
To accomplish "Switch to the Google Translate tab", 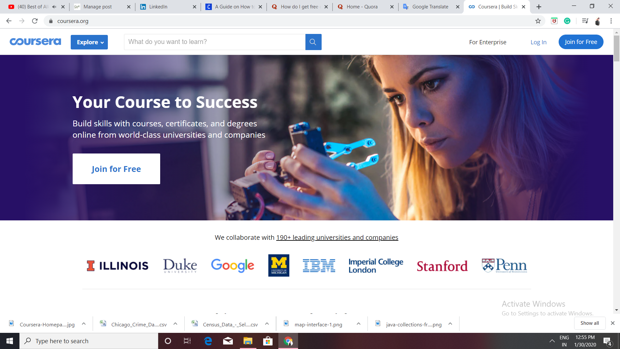I will coord(430,7).
